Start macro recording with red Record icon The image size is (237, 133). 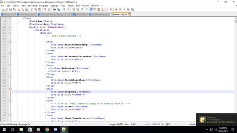[x=116, y=9]
